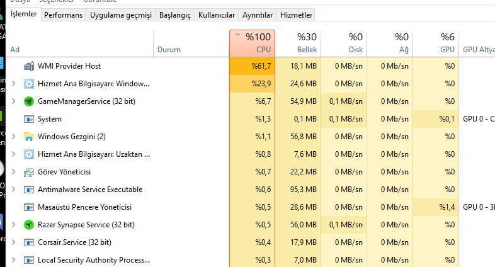Sort by the CPU %100 column header
The width and height of the screenshot is (495, 267).
click(253, 43)
